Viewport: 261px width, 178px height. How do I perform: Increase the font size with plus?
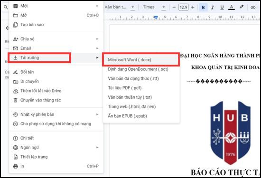193,7
